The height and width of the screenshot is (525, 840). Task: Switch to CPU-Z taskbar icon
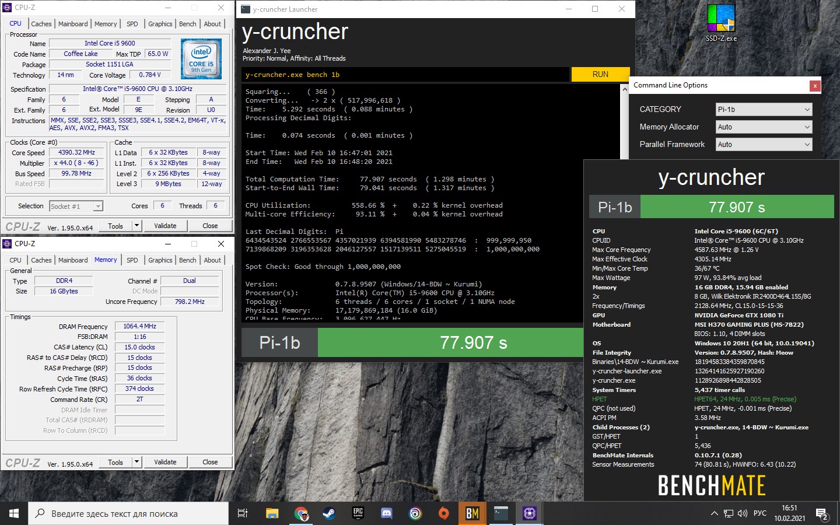530,513
